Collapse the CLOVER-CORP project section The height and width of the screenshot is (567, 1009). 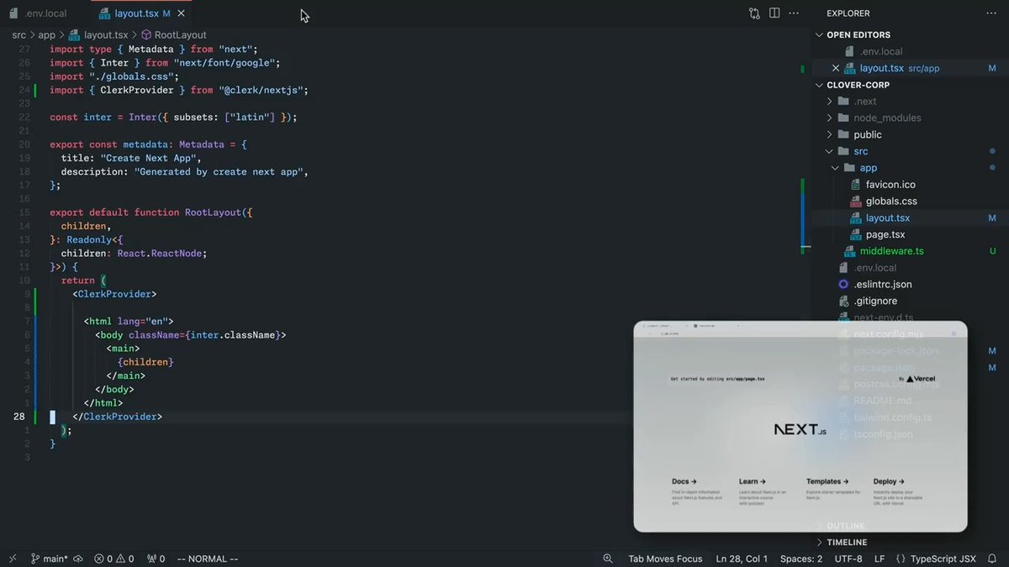[x=820, y=85]
